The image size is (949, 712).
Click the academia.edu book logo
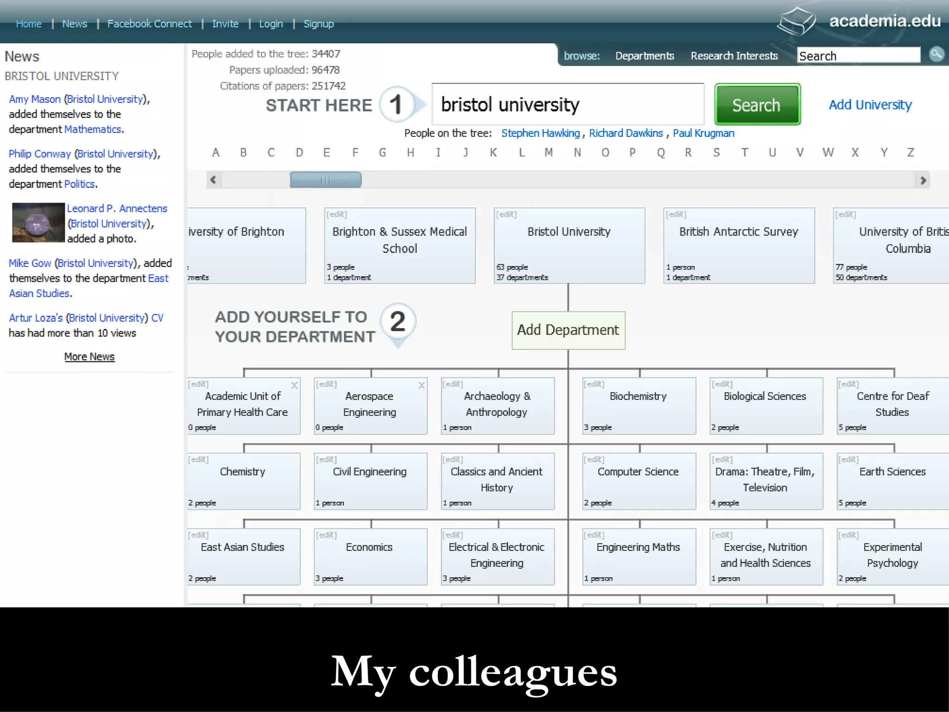tap(796, 21)
